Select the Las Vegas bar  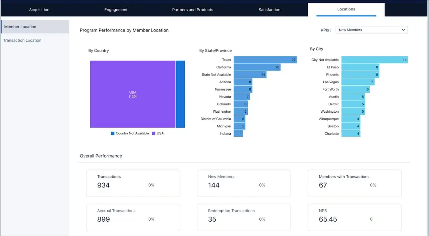[x=358, y=82]
